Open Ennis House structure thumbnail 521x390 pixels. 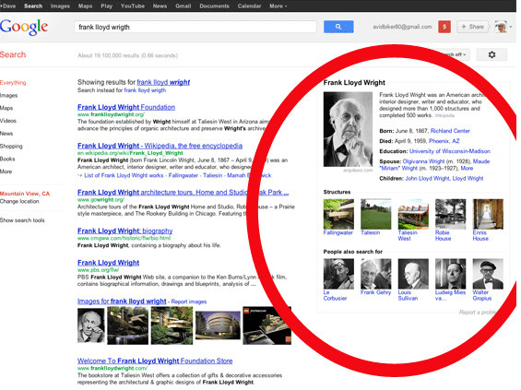(x=488, y=214)
